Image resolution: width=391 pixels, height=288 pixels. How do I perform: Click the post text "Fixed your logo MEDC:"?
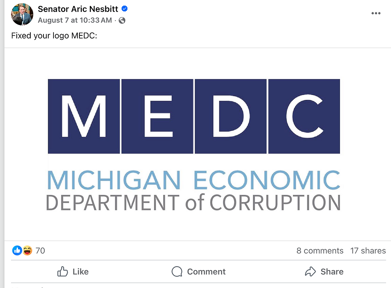pos(54,36)
